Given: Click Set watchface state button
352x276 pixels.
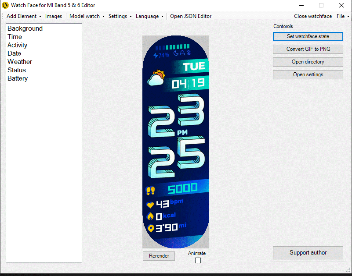Looking at the screenshot, I should click(308, 36).
